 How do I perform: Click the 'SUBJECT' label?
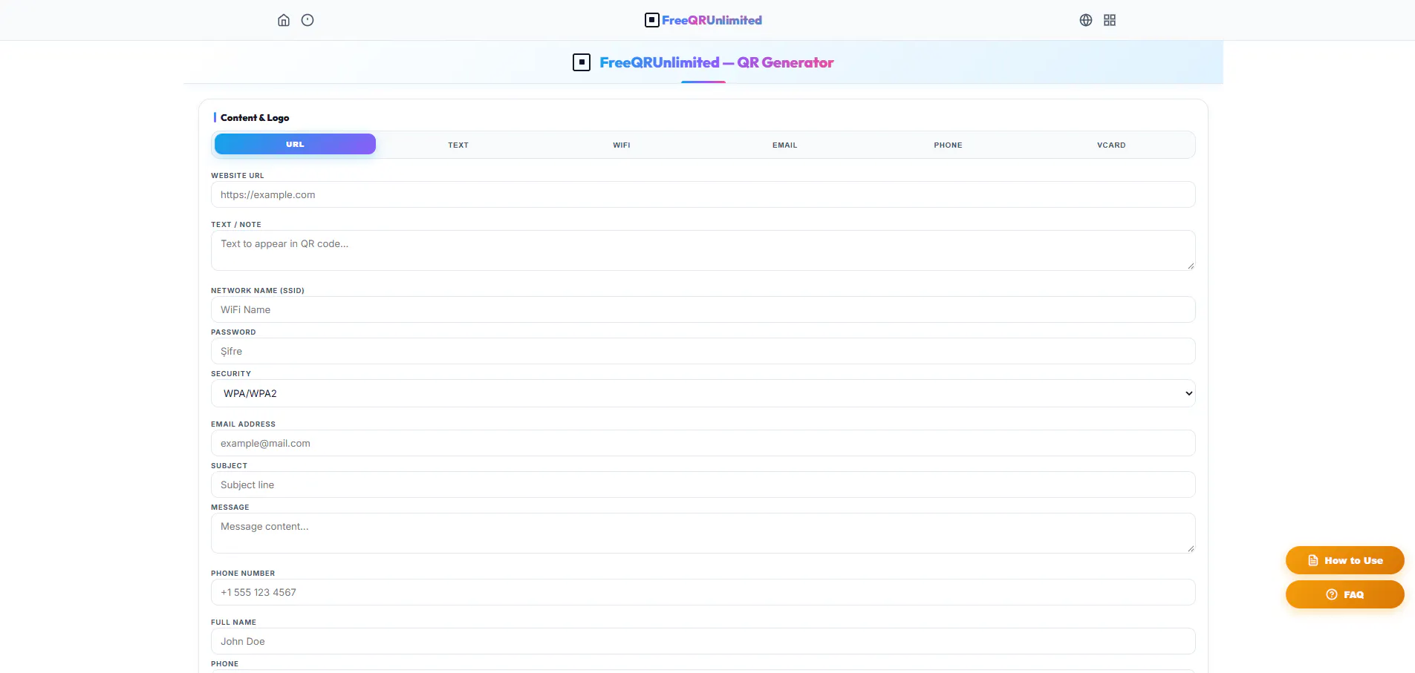pos(229,466)
